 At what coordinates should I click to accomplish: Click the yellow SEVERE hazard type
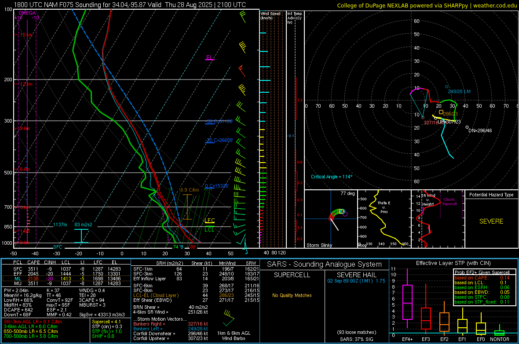tap(491, 221)
